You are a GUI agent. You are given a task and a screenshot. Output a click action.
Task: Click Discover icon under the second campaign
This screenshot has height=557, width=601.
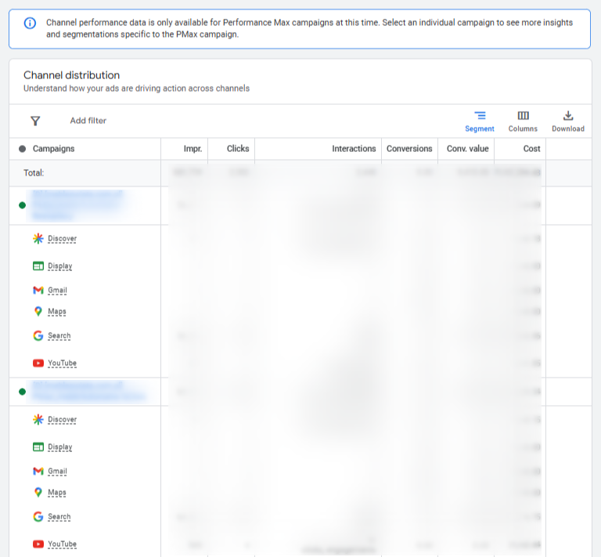[x=38, y=420]
